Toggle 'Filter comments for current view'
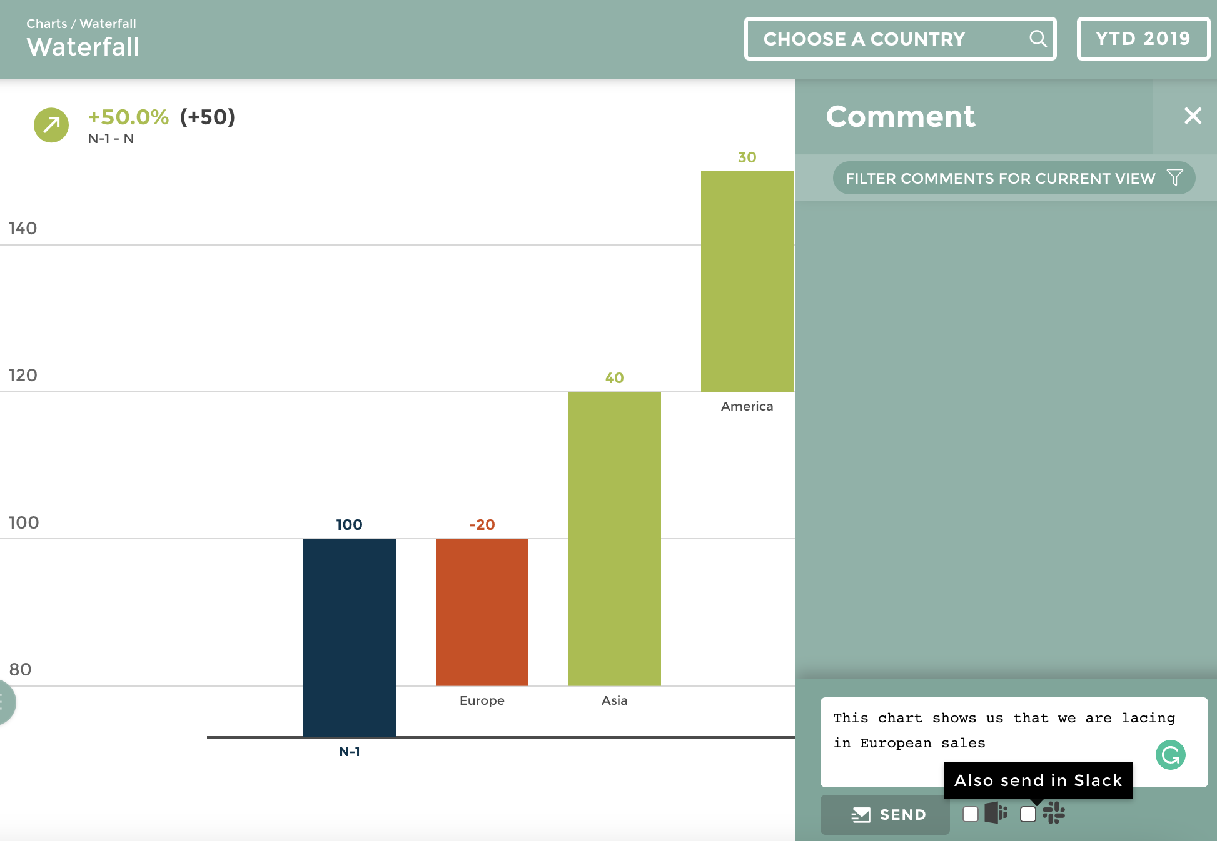Screen dimensions: 1217x841 1001,178
